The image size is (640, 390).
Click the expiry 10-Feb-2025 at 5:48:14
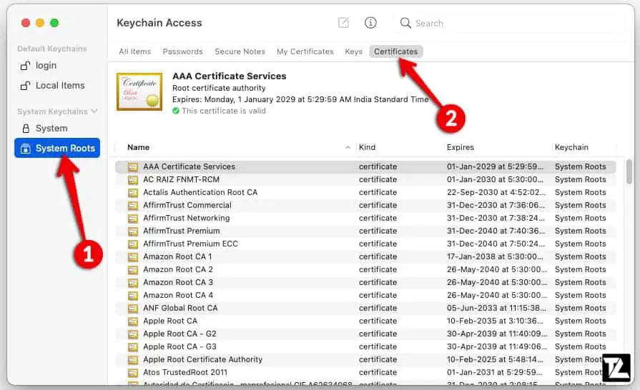click(x=495, y=359)
